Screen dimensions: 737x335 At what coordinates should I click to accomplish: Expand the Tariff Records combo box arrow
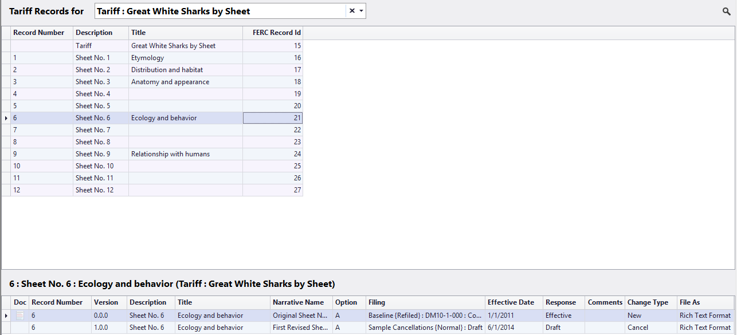coord(361,11)
